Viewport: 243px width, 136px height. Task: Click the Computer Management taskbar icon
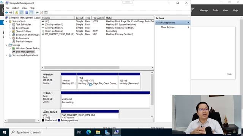117,132
